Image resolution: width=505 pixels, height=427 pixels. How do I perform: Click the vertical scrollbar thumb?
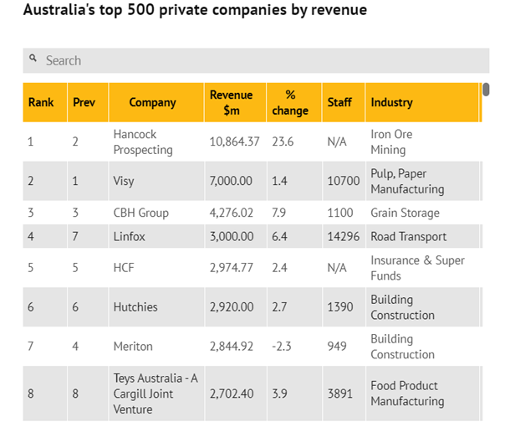[486, 90]
